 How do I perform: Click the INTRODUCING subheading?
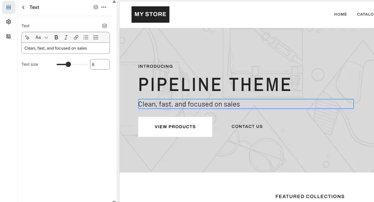[155, 66]
